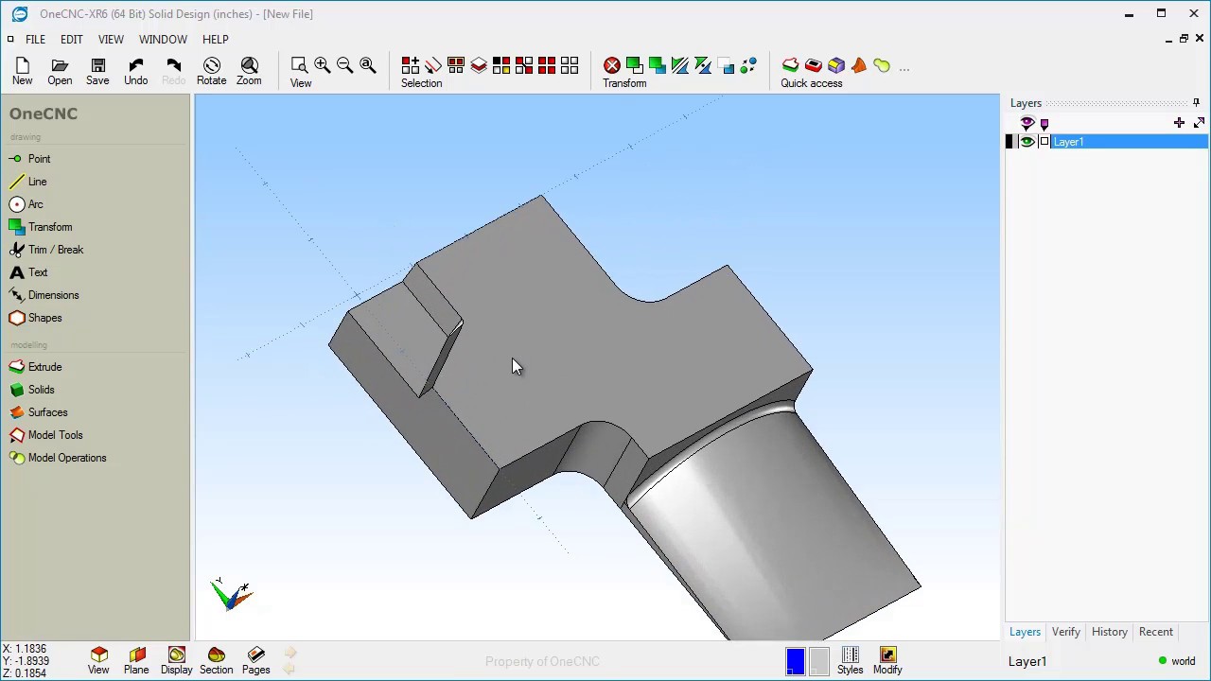The image size is (1211, 681).
Task: Click the zoom in magnifier icon
Action: coord(323,65)
